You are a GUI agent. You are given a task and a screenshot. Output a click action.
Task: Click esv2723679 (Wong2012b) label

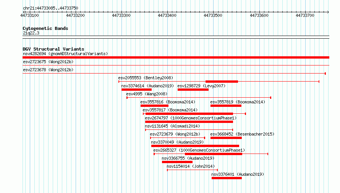point(175,134)
